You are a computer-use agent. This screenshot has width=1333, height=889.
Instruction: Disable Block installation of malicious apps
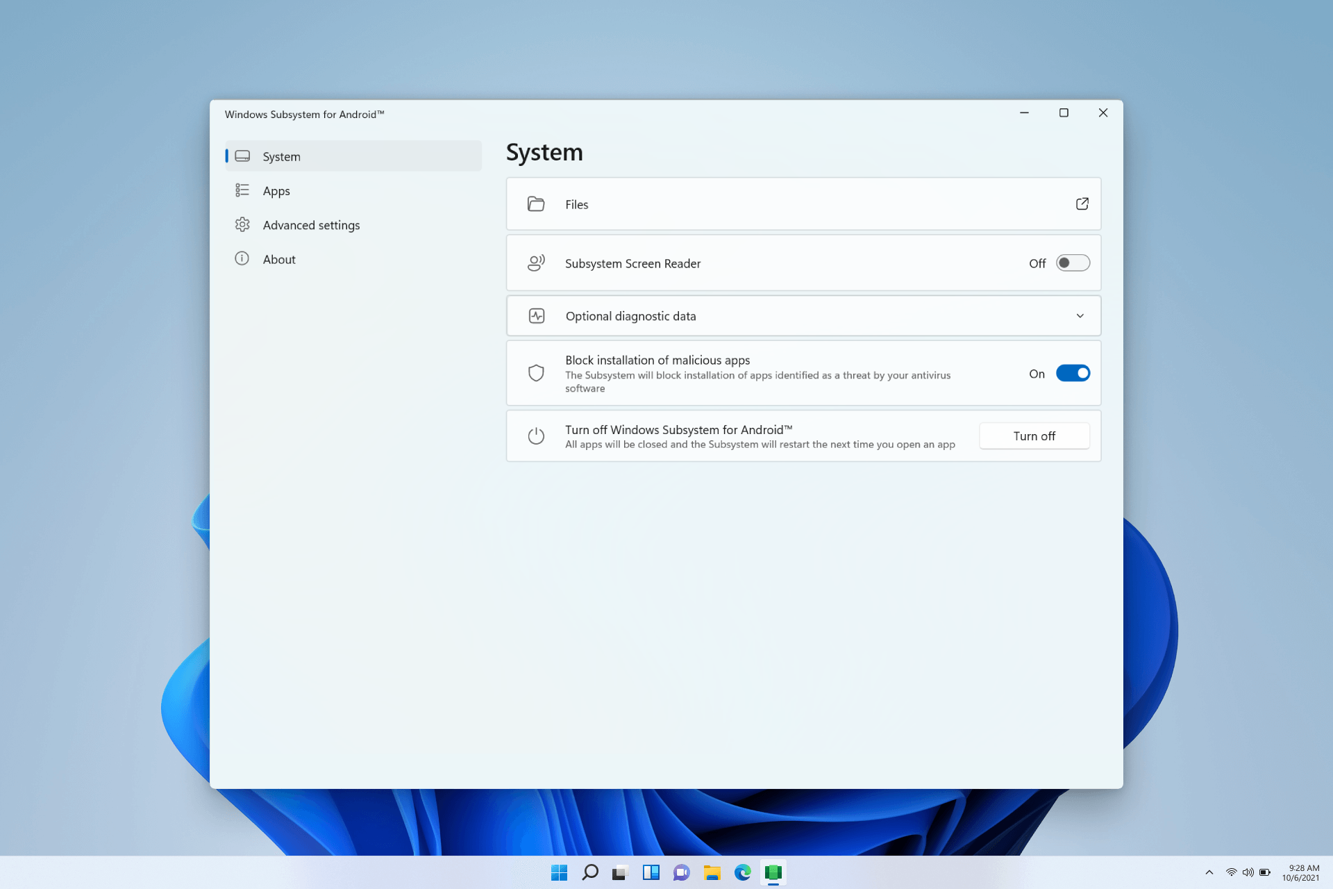click(1072, 372)
